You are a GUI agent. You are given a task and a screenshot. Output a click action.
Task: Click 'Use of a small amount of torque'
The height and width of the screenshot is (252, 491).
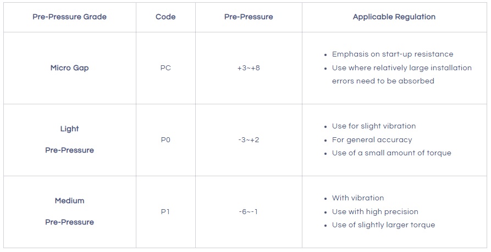[x=391, y=153]
